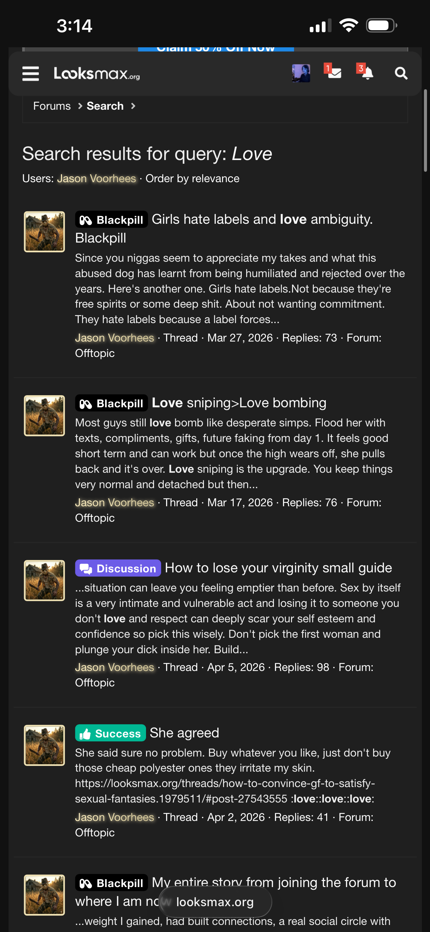Select the green Success prefix tag

tap(111, 733)
